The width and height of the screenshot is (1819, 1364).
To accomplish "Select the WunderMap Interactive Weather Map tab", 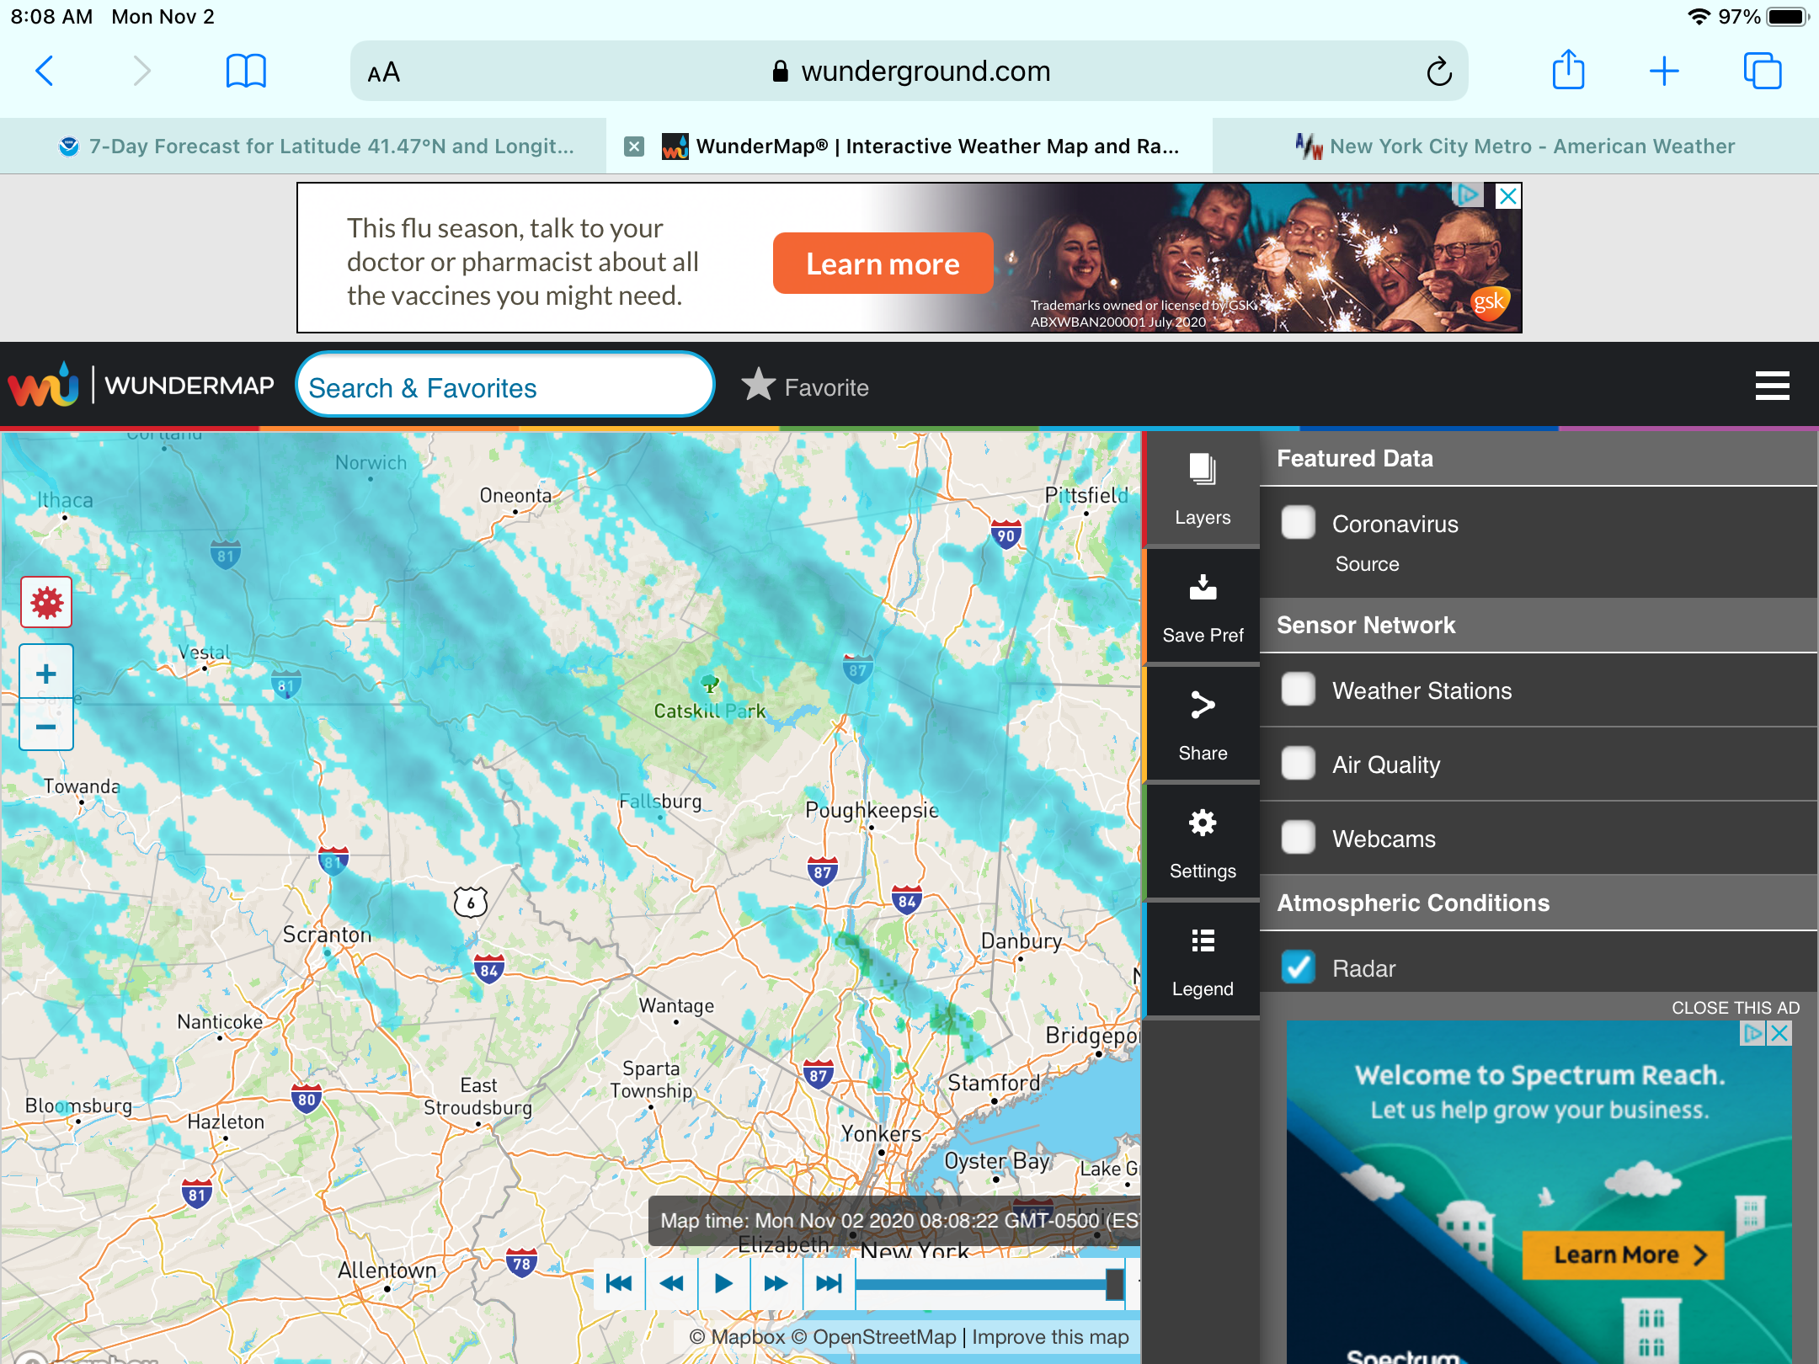I will tap(909, 147).
